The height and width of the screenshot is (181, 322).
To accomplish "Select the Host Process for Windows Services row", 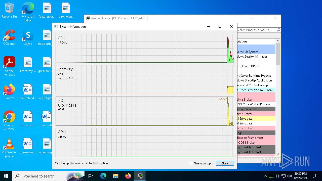I will click(x=256, y=90).
